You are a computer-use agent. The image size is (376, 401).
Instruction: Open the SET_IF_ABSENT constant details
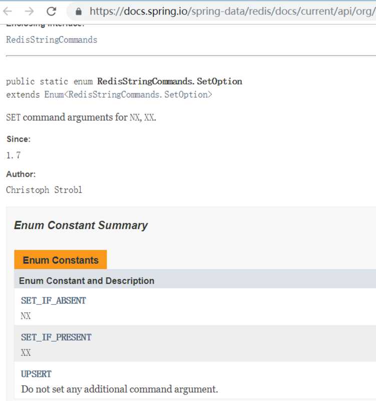click(x=54, y=300)
